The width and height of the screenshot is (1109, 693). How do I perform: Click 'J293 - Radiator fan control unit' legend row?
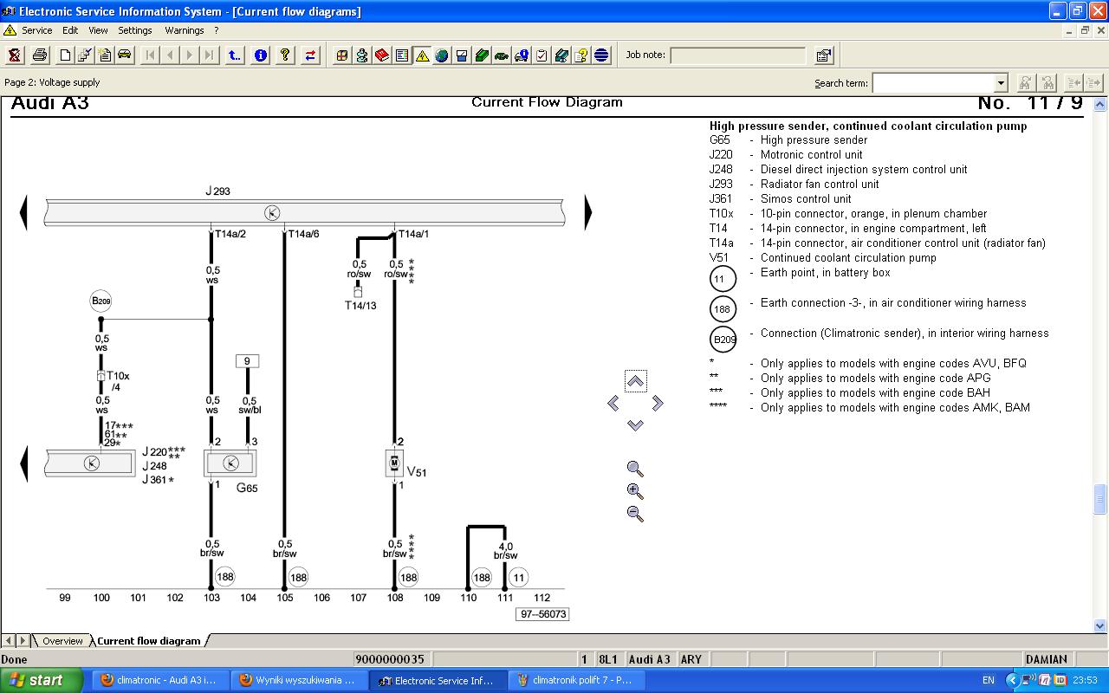coord(794,184)
